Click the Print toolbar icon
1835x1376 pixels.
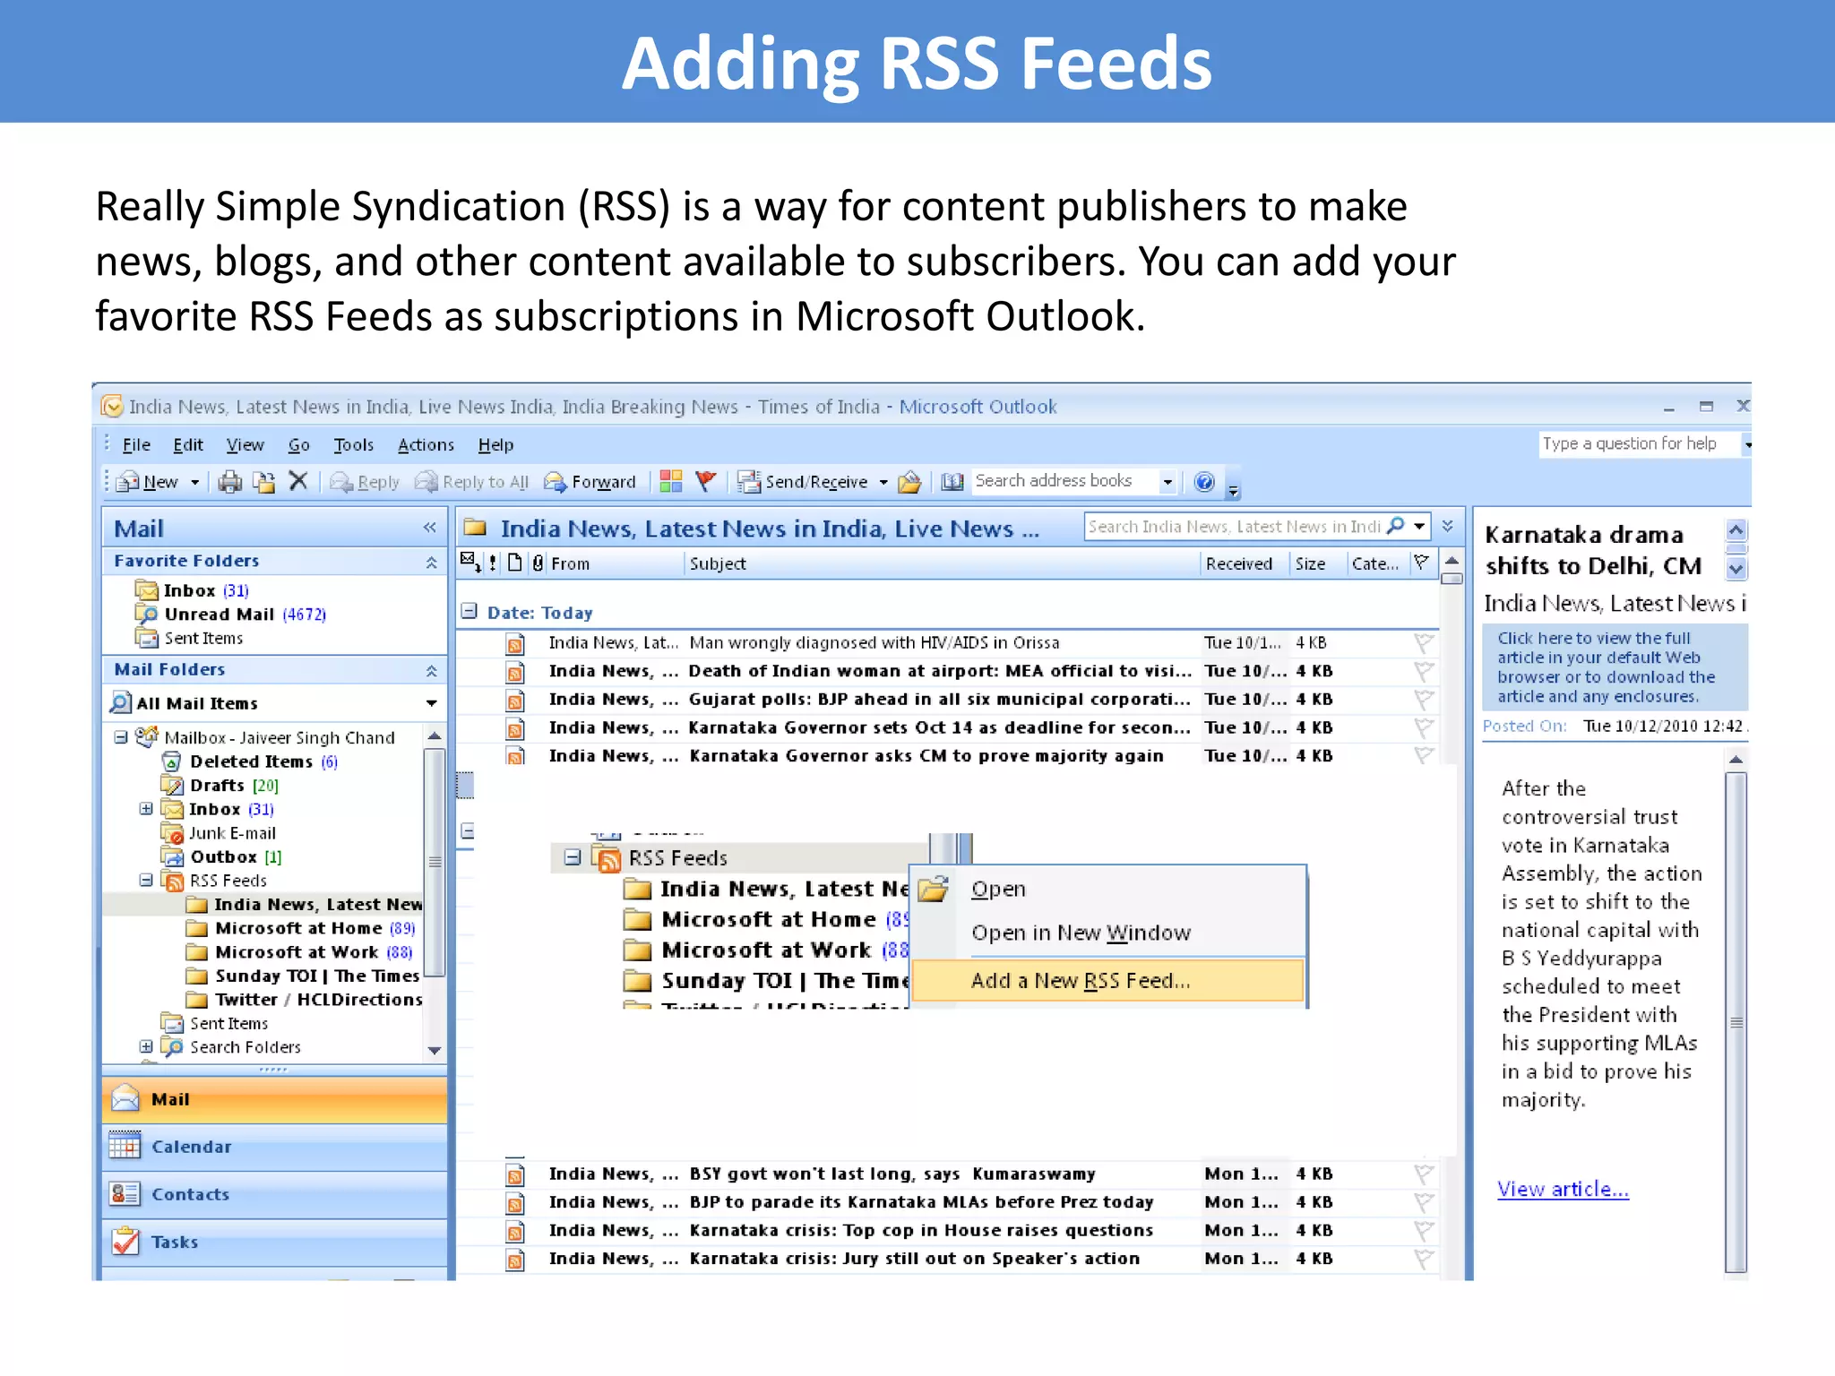(230, 482)
